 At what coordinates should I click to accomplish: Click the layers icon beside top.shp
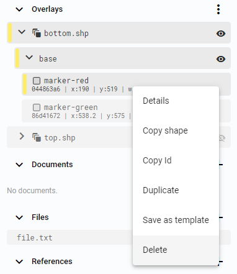pyautogui.click(x=37, y=137)
